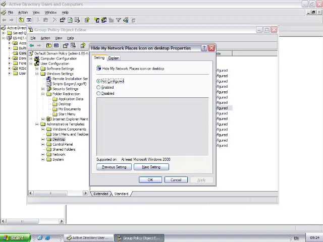Confirm the dialog with OK
This screenshot has height=242, width=323.
(x=150, y=180)
